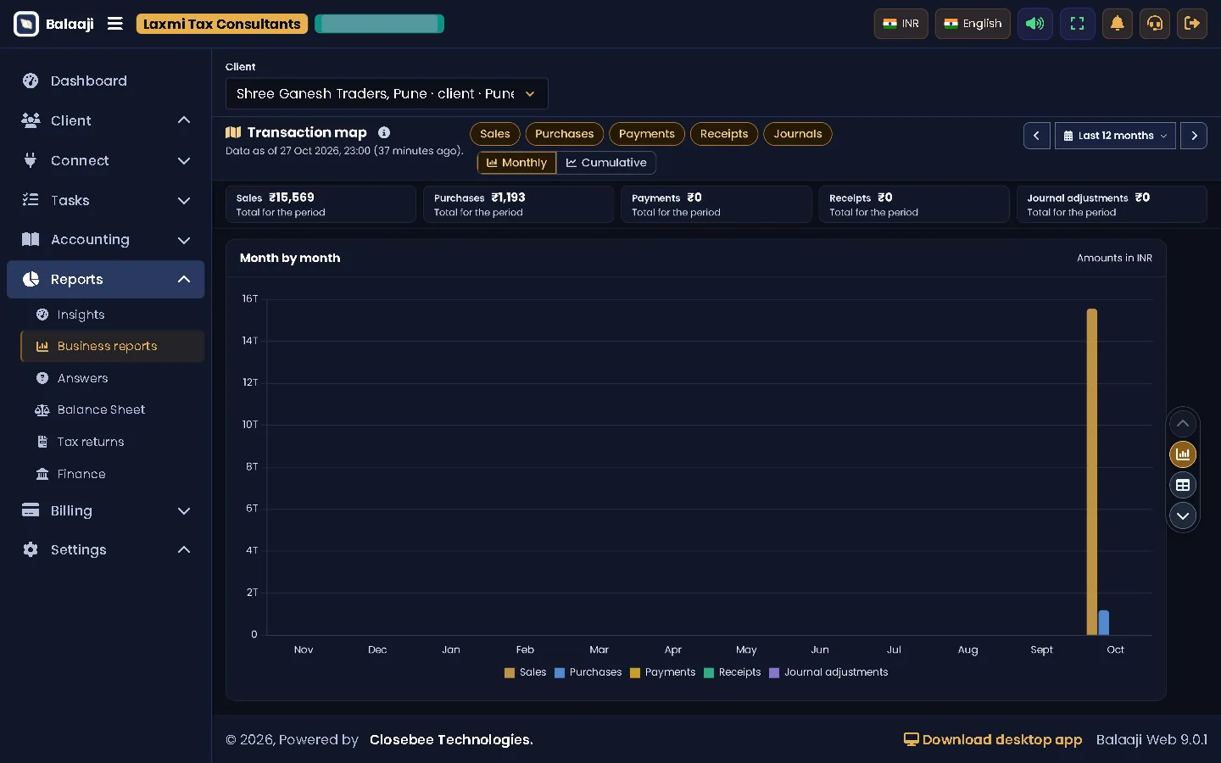Switch to Cumulative chart mode

coord(606,163)
